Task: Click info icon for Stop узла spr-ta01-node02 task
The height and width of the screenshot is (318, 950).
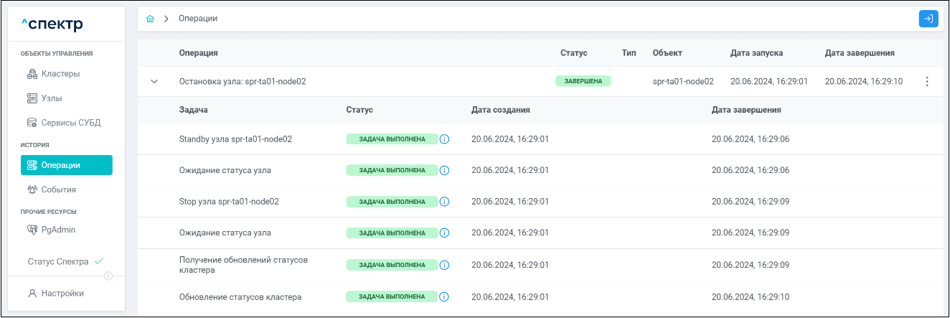Action: (444, 202)
